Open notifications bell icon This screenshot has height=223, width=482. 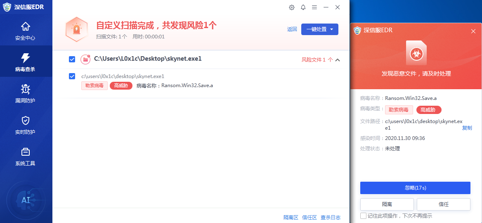point(303,7)
